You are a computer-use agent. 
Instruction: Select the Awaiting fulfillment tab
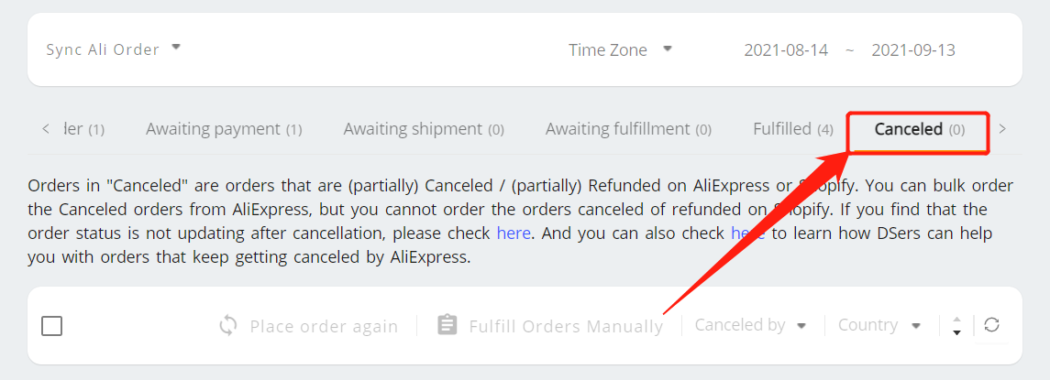[x=628, y=129]
